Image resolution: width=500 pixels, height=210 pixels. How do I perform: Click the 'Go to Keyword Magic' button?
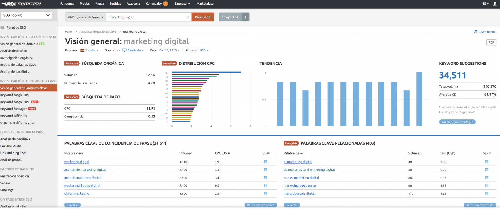tap(457, 122)
